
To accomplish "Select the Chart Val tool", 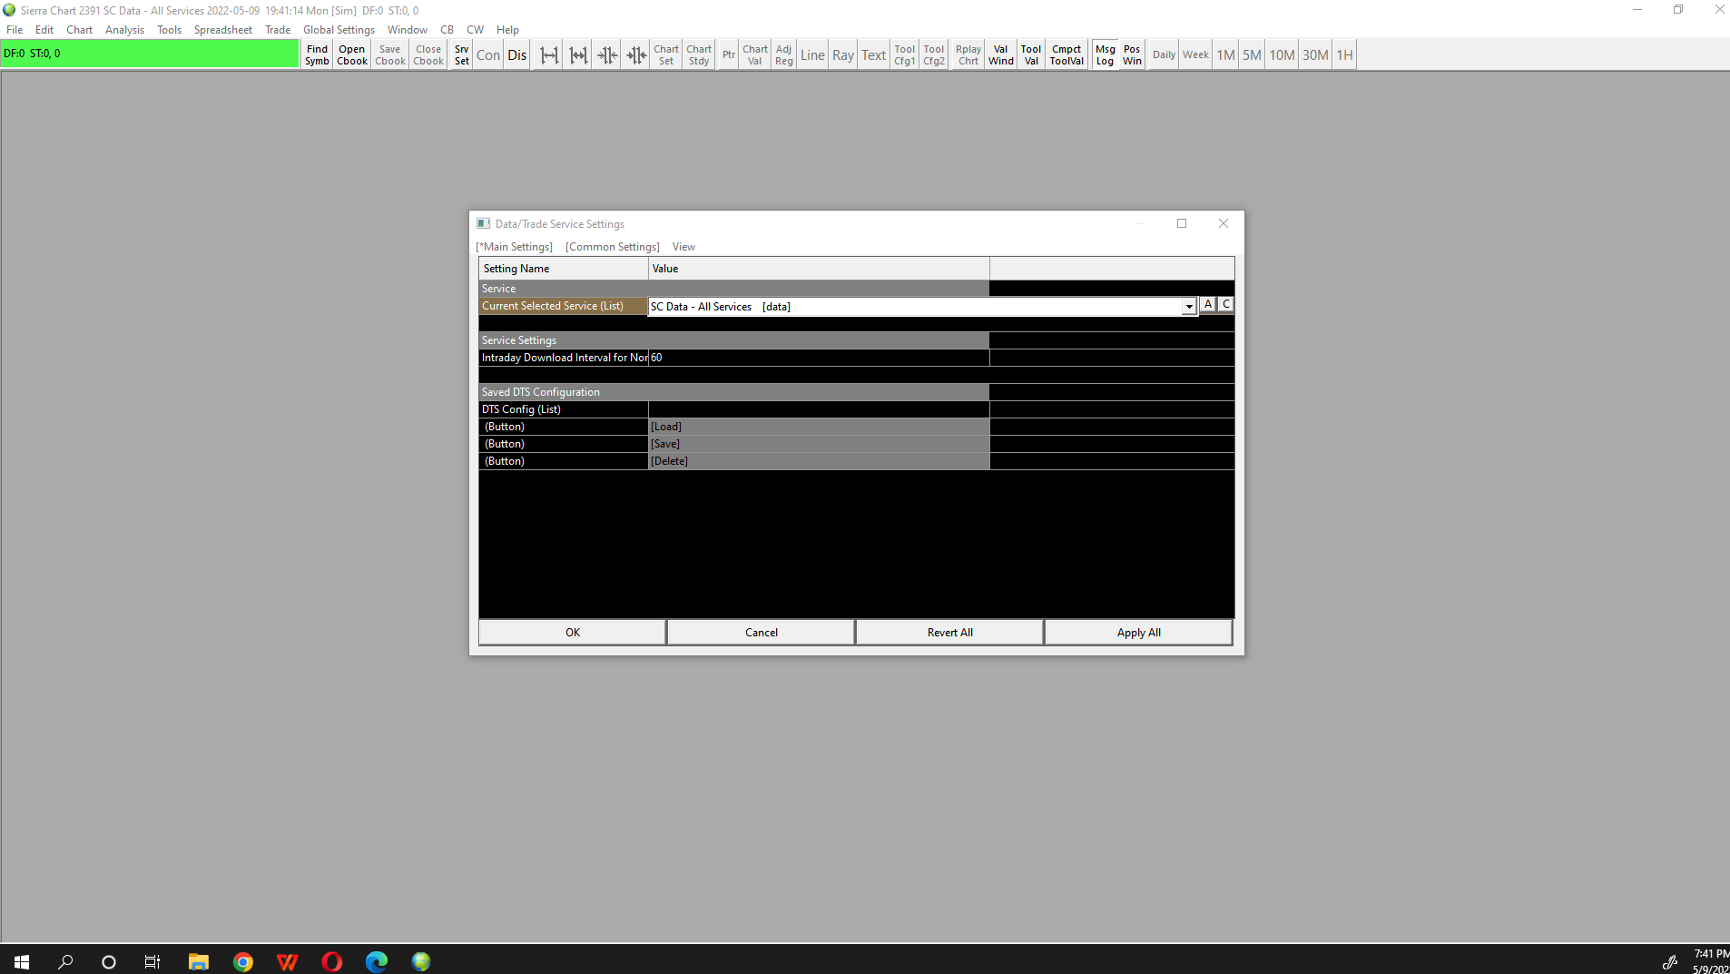I will (755, 55).
